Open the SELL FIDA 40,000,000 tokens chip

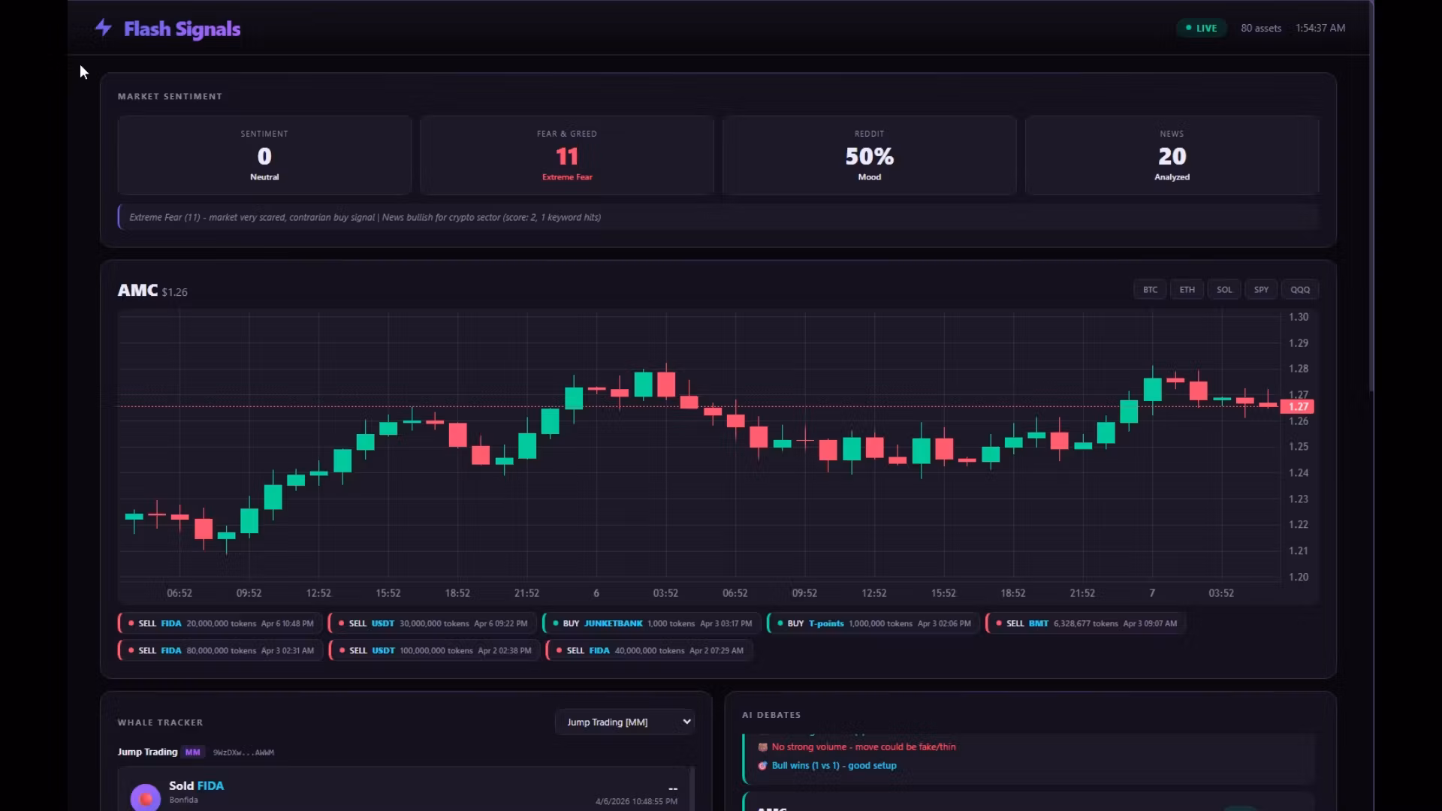point(650,650)
